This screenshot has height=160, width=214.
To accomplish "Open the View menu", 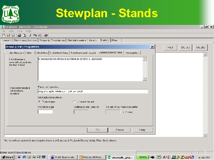I will 20,31.
